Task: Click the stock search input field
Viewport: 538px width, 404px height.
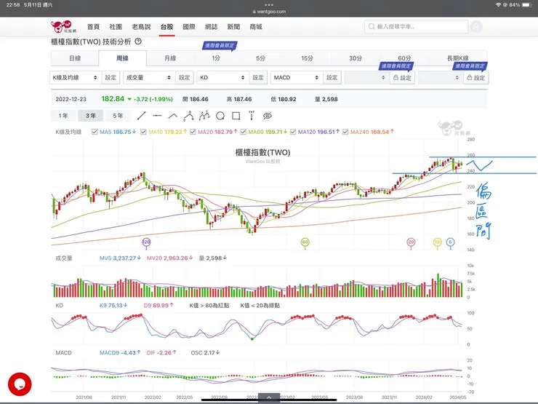Action: [415, 27]
